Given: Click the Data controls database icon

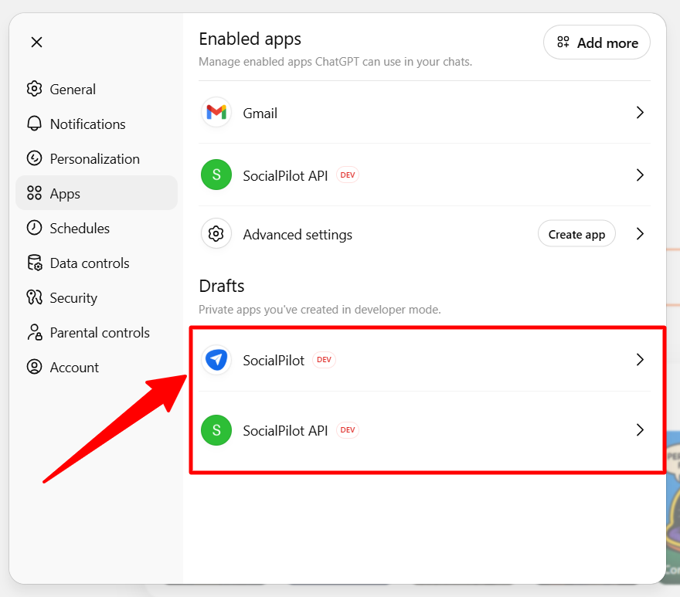Looking at the screenshot, I should click(34, 263).
